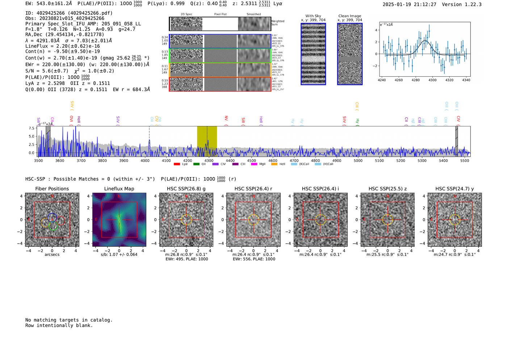Open the HSC SSP(26.8) g cutout
This screenshot has width=507, height=345.
point(186,220)
